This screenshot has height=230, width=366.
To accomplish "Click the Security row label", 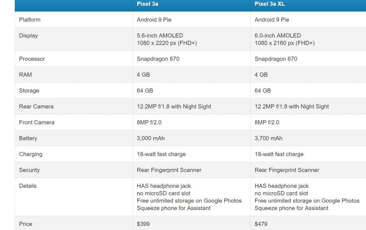I will [29, 170].
